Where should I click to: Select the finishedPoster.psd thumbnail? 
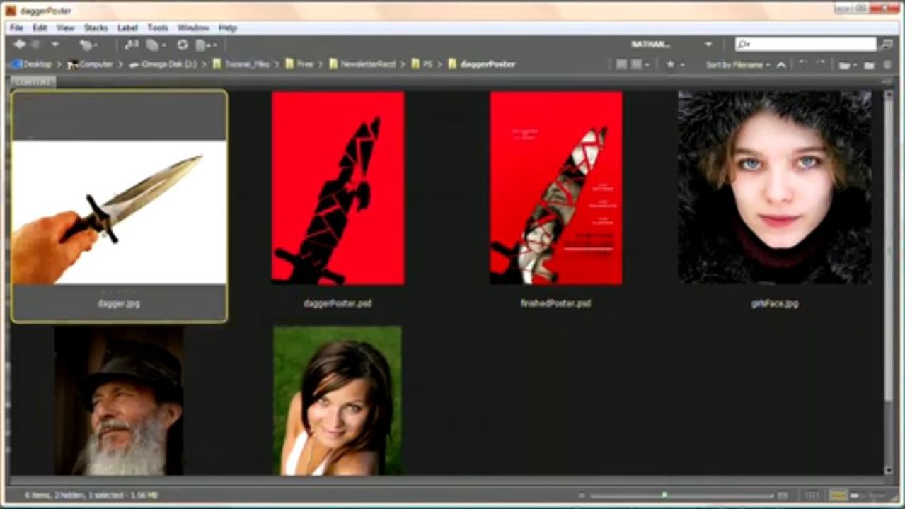pyautogui.click(x=556, y=188)
